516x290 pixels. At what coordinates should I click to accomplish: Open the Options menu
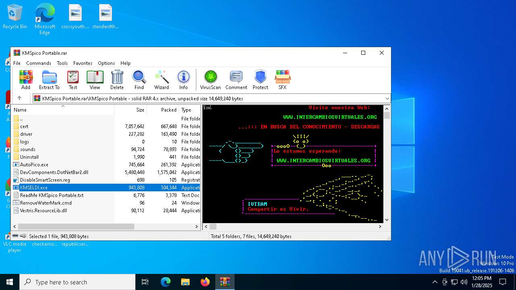click(x=106, y=63)
